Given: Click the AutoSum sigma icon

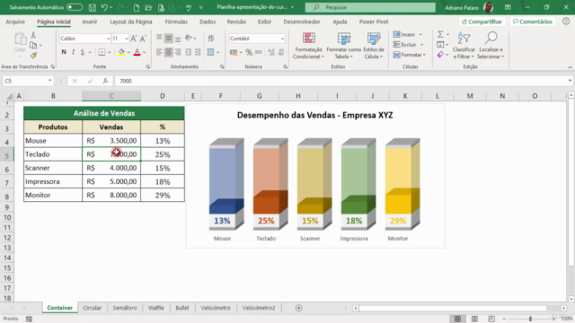Looking at the screenshot, I should pos(440,34).
